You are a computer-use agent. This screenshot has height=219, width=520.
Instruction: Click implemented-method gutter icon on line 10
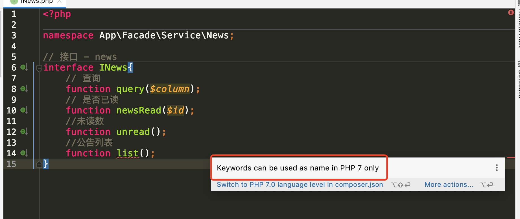point(24,110)
